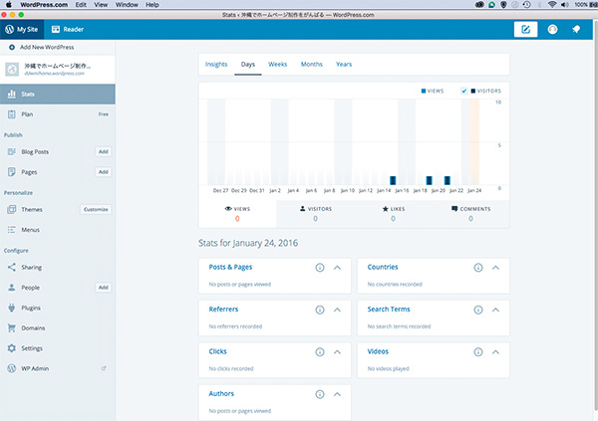Click the info icon on Referrers card

(x=320, y=310)
